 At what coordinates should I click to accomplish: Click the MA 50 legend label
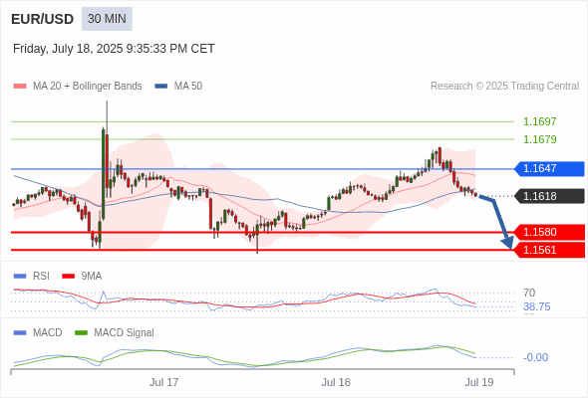[x=188, y=87]
